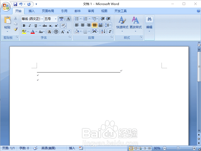Toggle bold formatting
The image size is (201, 151).
[24, 26]
